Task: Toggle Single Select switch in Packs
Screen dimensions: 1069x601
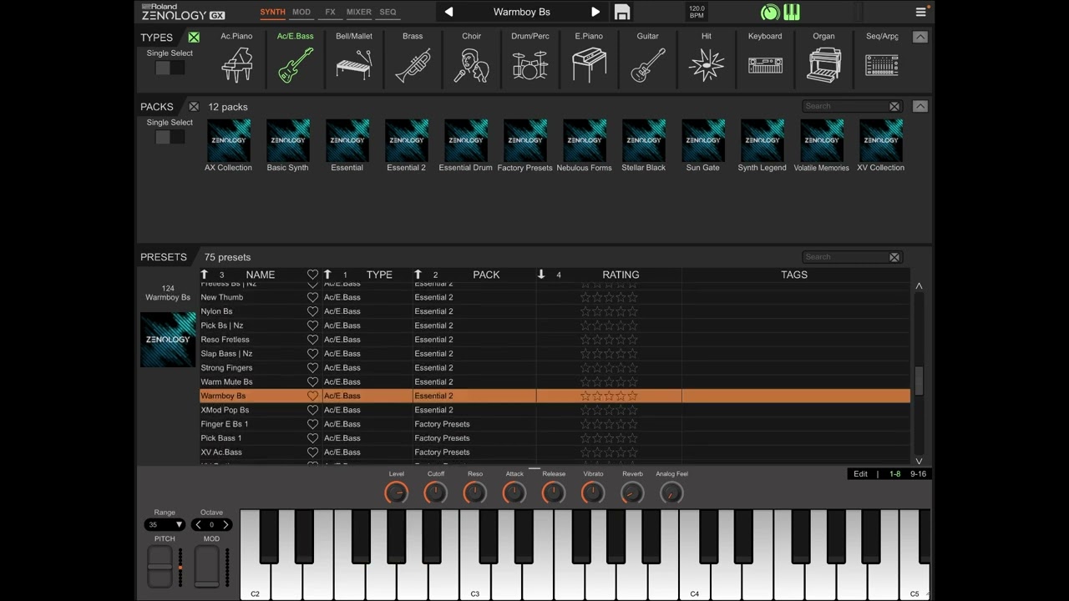Action: click(x=170, y=137)
